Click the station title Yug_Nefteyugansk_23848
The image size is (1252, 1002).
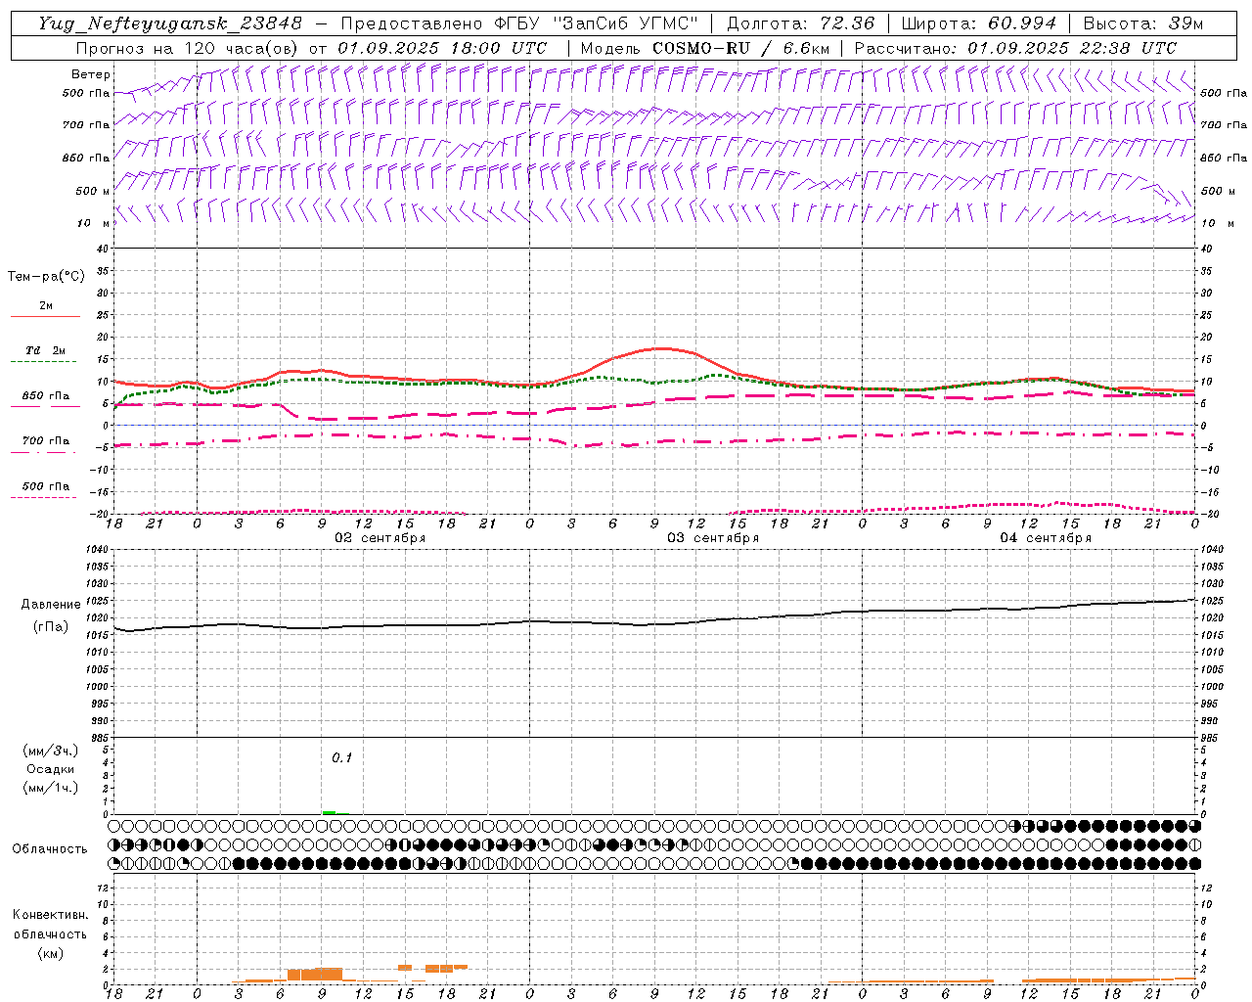170,23
